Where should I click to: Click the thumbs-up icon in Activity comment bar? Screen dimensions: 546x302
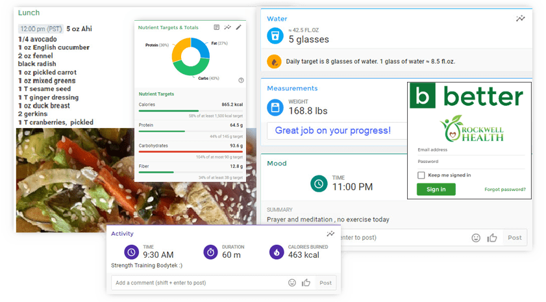306,283
